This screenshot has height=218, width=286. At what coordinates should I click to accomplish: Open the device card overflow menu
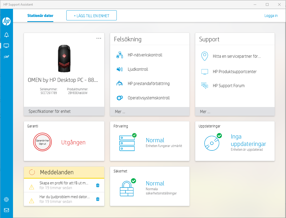click(99, 38)
